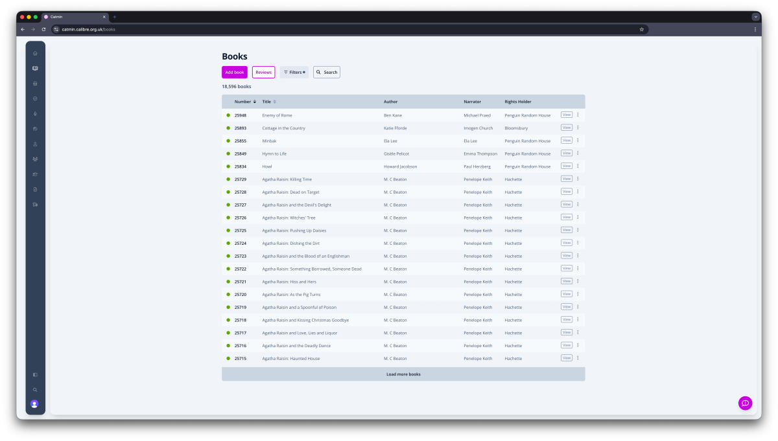
Task: Click book number 25722
Action: click(x=241, y=269)
